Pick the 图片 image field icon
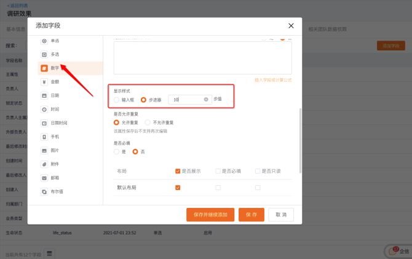The height and width of the screenshot is (259, 412). click(x=44, y=150)
